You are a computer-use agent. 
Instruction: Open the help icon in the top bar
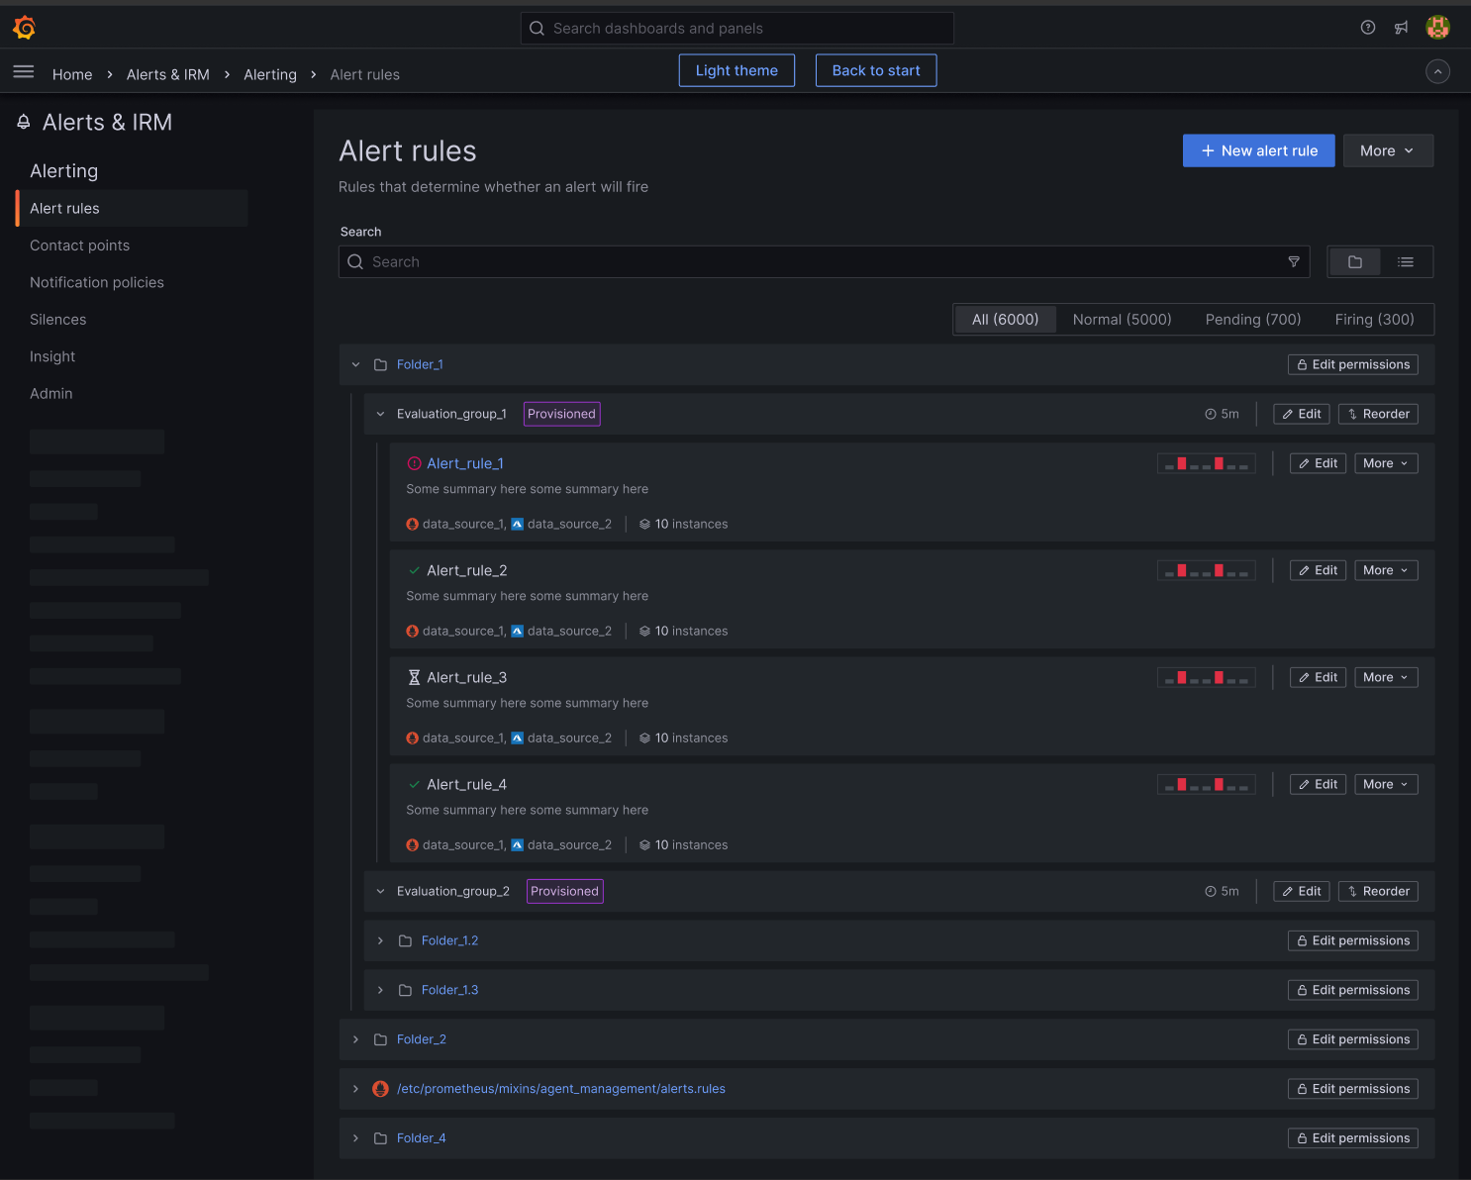point(1367,28)
